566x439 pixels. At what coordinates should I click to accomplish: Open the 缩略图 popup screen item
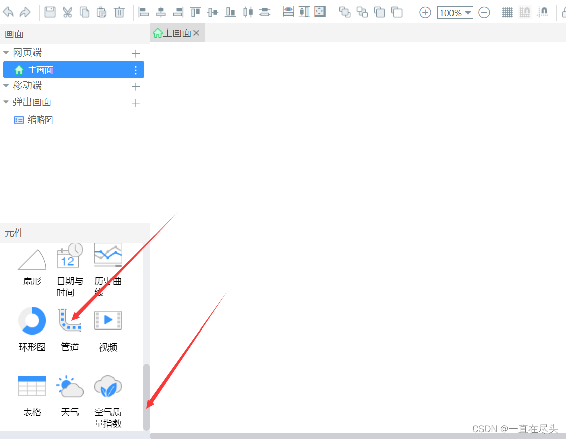click(33, 120)
